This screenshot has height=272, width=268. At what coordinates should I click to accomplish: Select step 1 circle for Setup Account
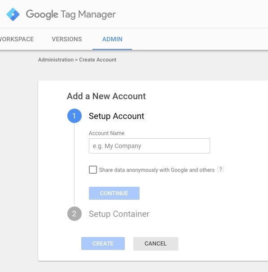(75, 116)
